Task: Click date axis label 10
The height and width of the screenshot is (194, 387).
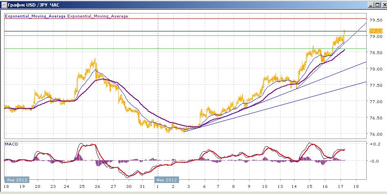Action: (265, 186)
